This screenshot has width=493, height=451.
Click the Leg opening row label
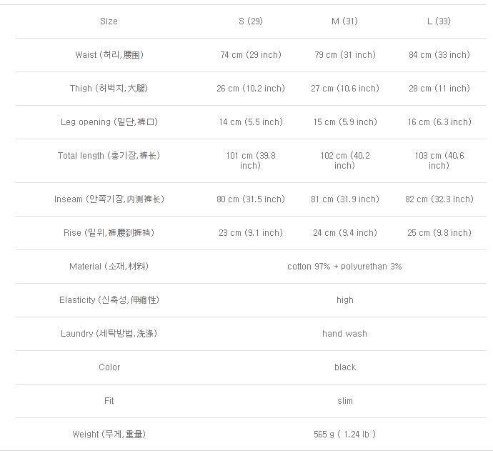(x=109, y=122)
